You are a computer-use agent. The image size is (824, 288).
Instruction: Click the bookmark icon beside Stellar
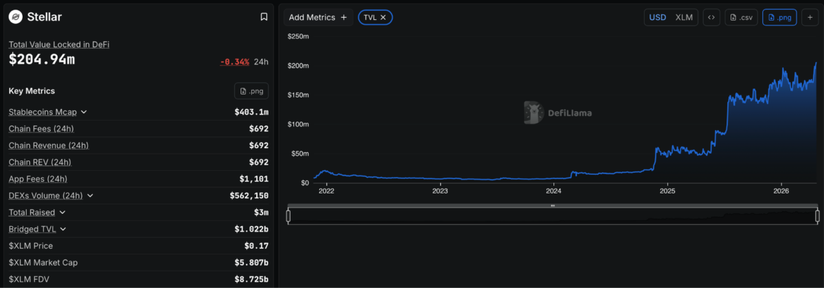coord(264,16)
